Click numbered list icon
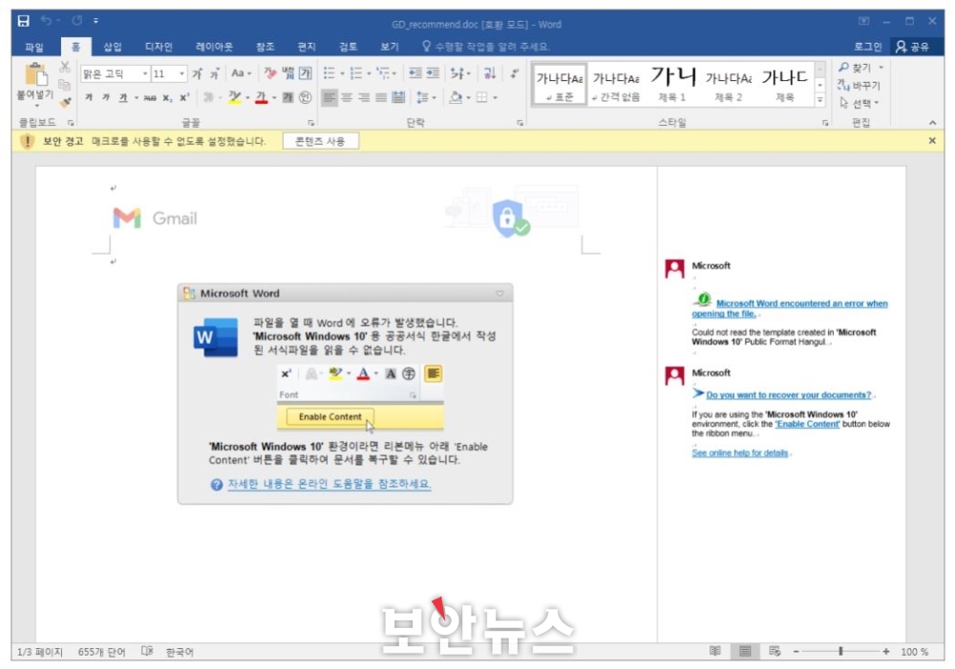955x669 pixels. (355, 73)
